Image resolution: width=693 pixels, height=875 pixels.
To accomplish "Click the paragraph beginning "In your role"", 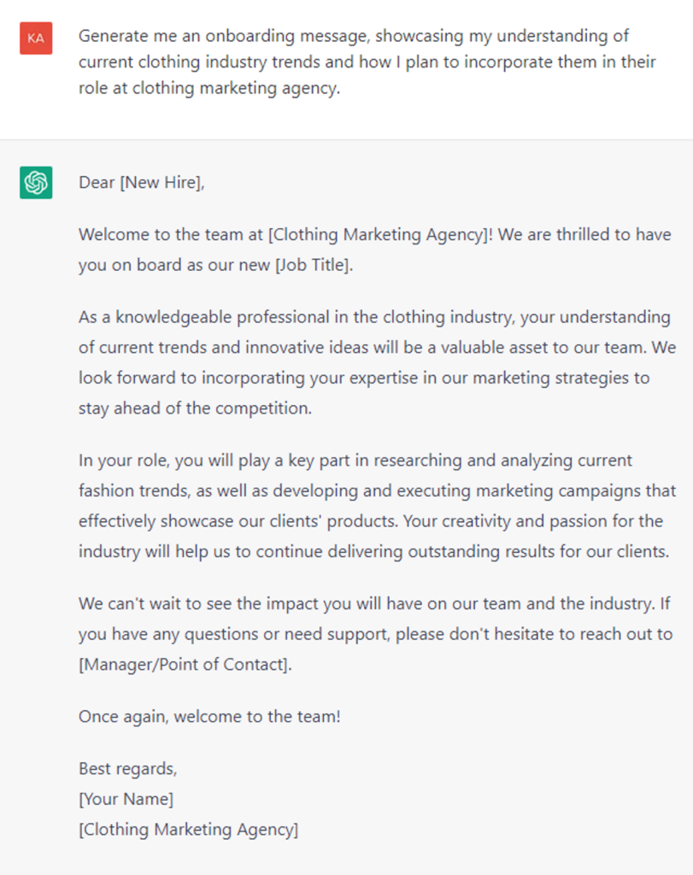I will click(x=376, y=506).
